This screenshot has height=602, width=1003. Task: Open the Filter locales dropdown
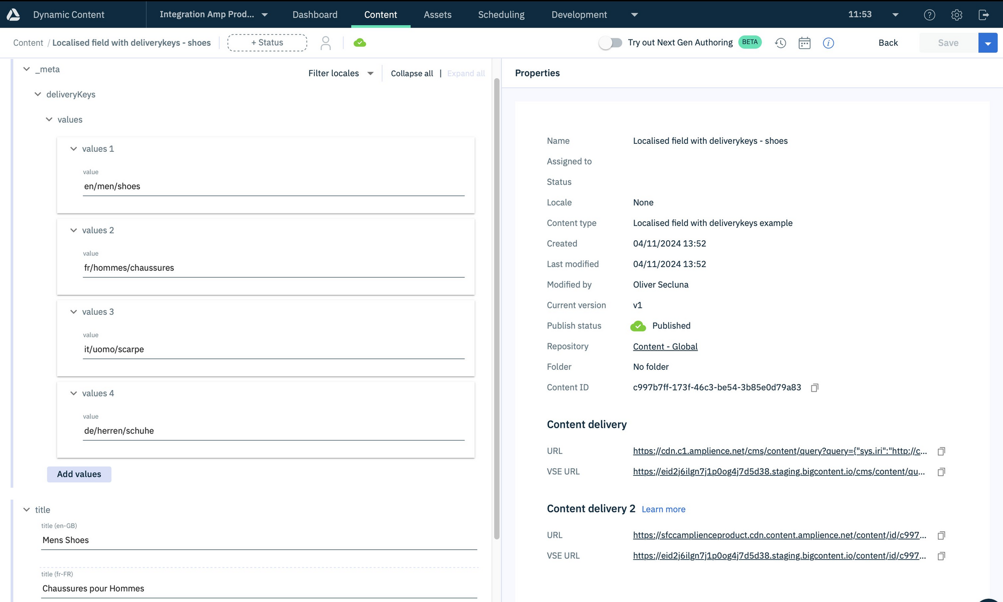(341, 73)
